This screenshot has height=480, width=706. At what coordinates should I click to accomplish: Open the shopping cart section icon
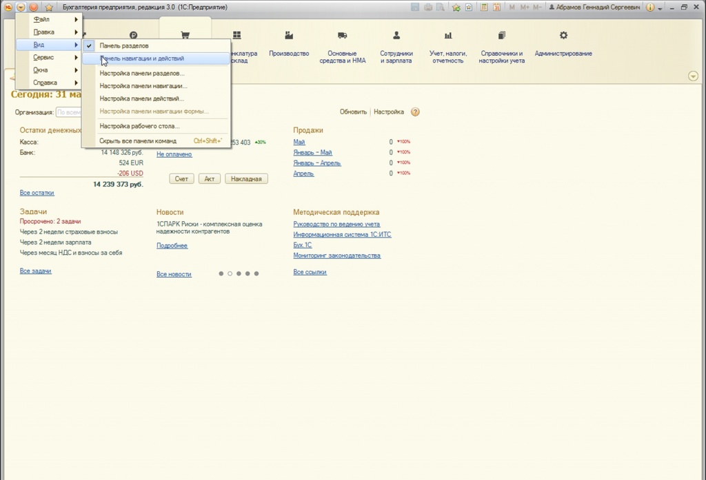click(185, 35)
